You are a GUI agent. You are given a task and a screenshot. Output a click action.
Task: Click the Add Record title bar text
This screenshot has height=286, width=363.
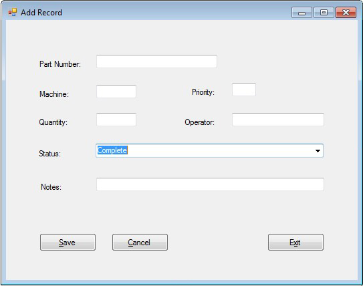click(x=41, y=13)
